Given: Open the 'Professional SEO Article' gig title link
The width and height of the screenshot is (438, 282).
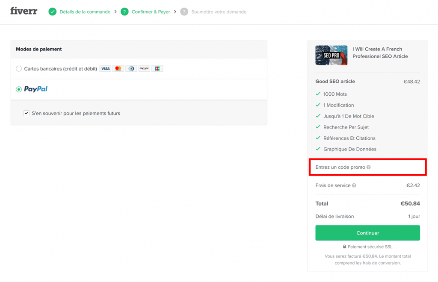Looking at the screenshot, I should 380,53.
